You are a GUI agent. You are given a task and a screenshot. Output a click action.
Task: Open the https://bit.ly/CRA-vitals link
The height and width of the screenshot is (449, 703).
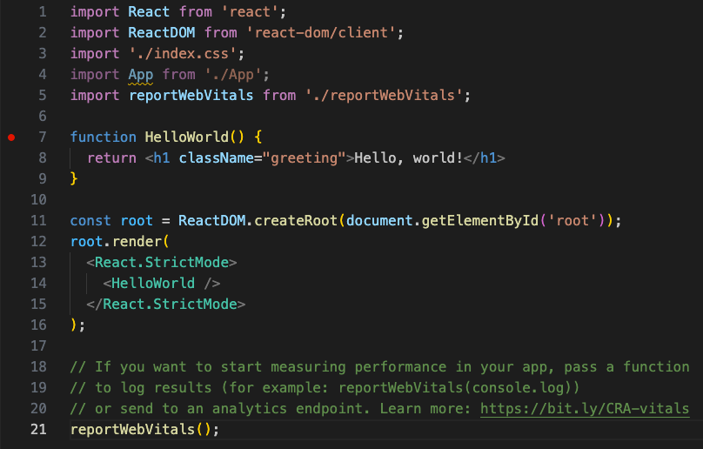585,409
